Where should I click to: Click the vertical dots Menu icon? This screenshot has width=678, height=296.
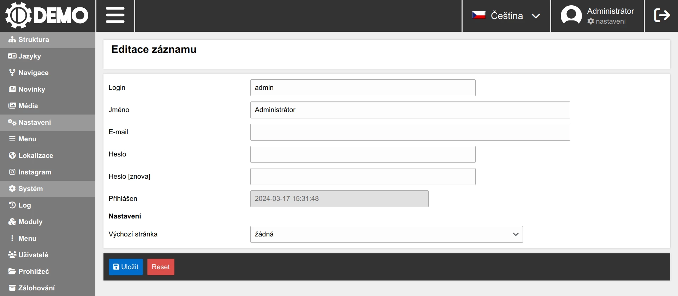click(x=12, y=238)
